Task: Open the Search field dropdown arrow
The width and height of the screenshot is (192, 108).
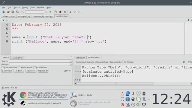Action: tap(71, 61)
